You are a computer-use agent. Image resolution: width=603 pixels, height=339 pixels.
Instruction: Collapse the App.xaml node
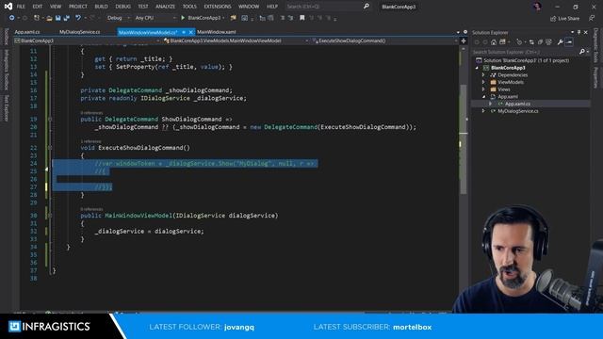click(483, 97)
